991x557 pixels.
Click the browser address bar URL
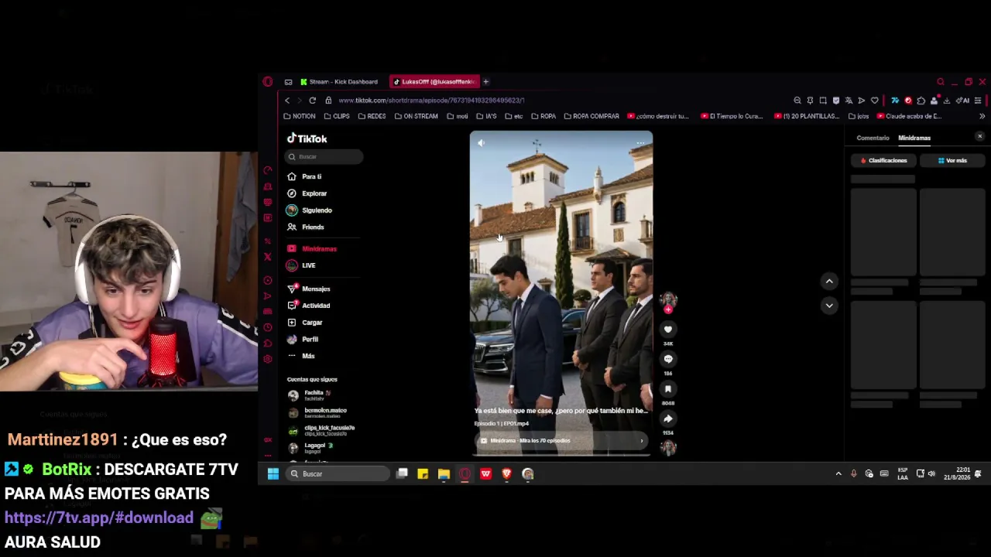click(x=431, y=101)
